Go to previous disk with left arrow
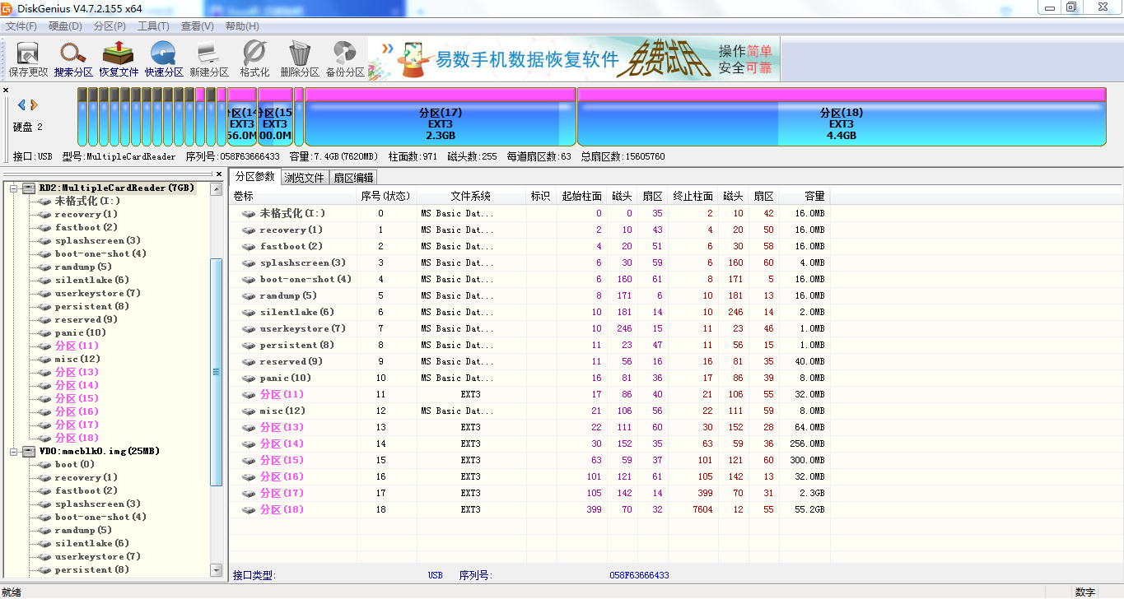1124x599 pixels. pyautogui.click(x=22, y=104)
